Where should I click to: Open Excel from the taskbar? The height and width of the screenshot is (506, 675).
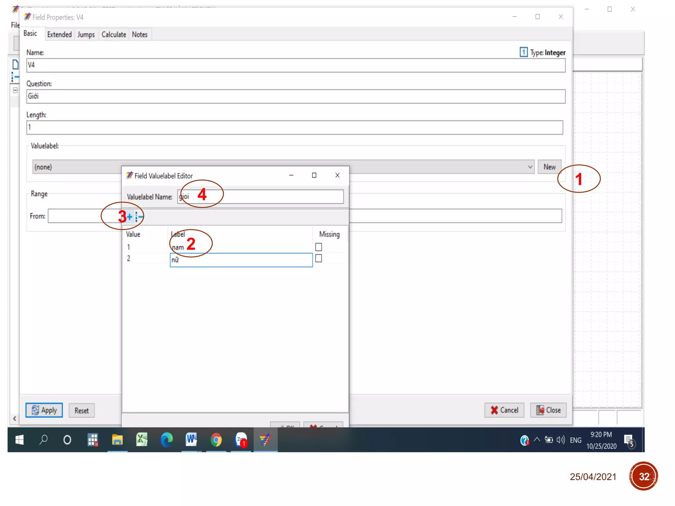142,440
